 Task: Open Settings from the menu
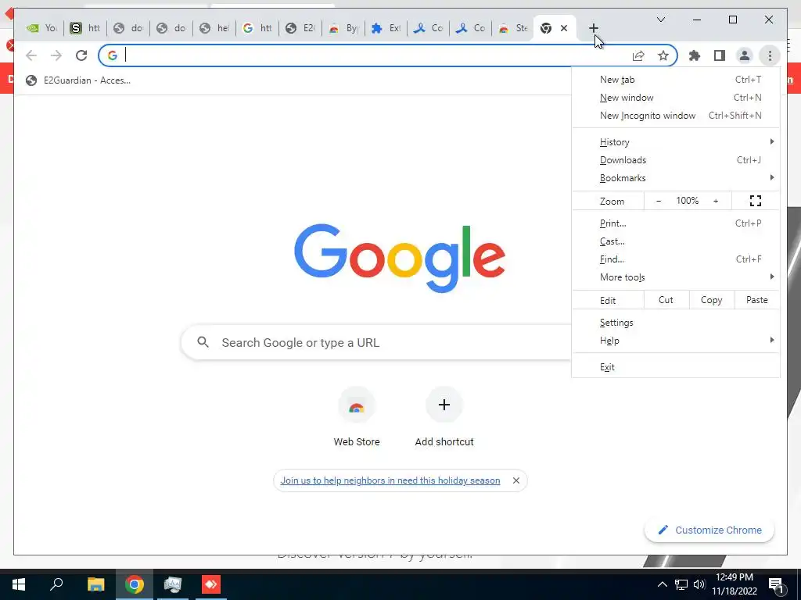coord(675,323)
